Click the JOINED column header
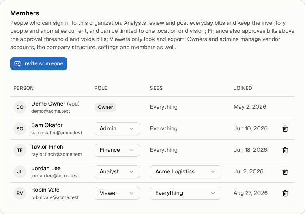Screen dimensions: 305x214 [243, 88]
